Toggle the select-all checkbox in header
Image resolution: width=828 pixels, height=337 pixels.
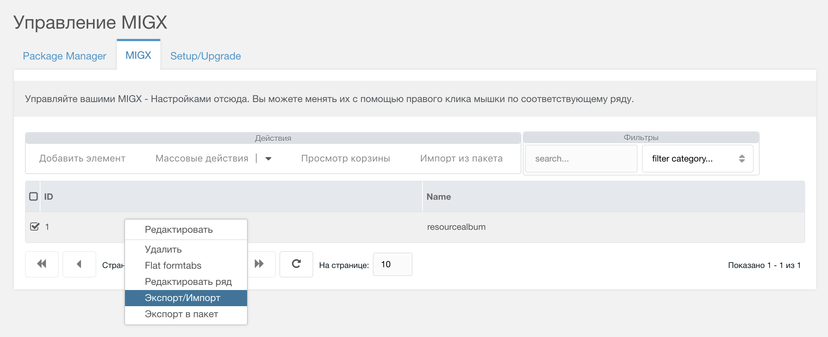(x=33, y=196)
